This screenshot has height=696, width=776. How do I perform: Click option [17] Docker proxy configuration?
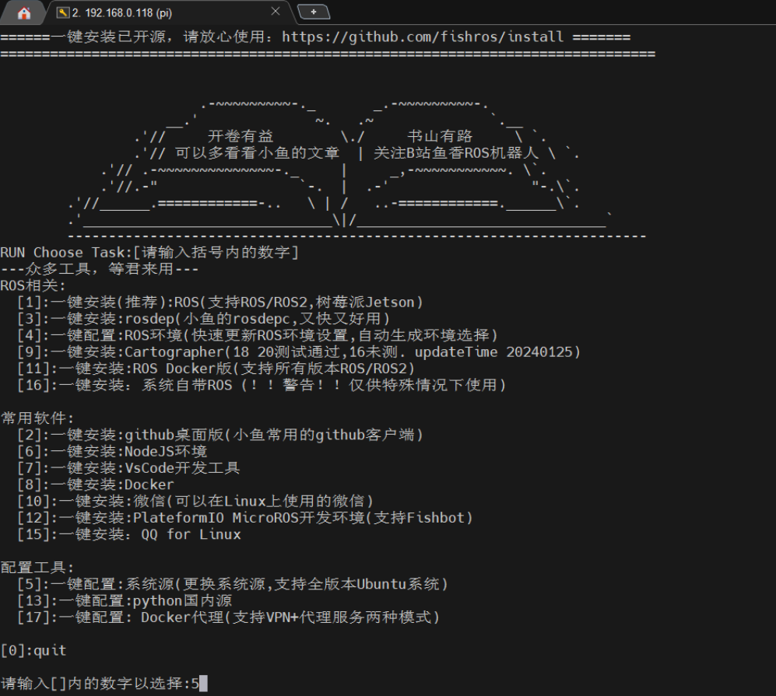[x=229, y=617]
